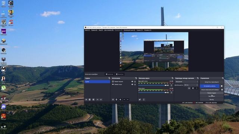
Task: Open the Коллекция сцен menu
Action: click(130, 30)
